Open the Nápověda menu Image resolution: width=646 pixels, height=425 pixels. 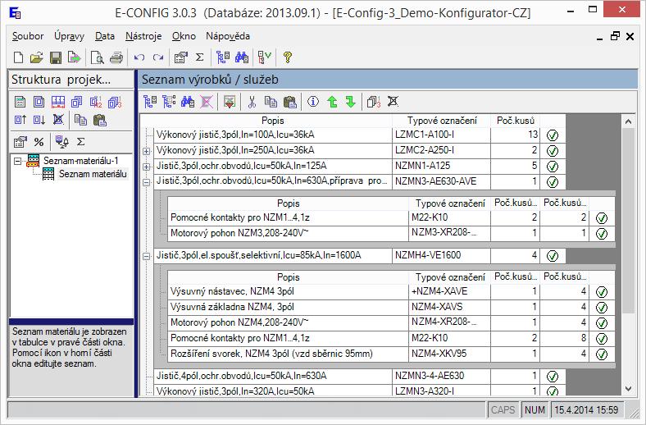pyautogui.click(x=228, y=36)
